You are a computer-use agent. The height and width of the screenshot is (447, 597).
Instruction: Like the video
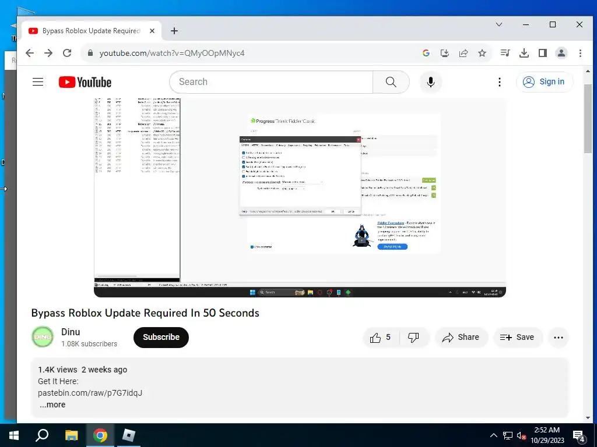[x=381, y=337]
